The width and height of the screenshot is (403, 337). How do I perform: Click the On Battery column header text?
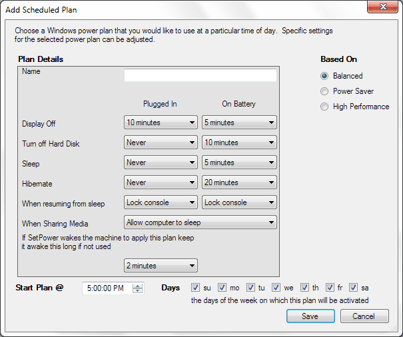[238, 104]
